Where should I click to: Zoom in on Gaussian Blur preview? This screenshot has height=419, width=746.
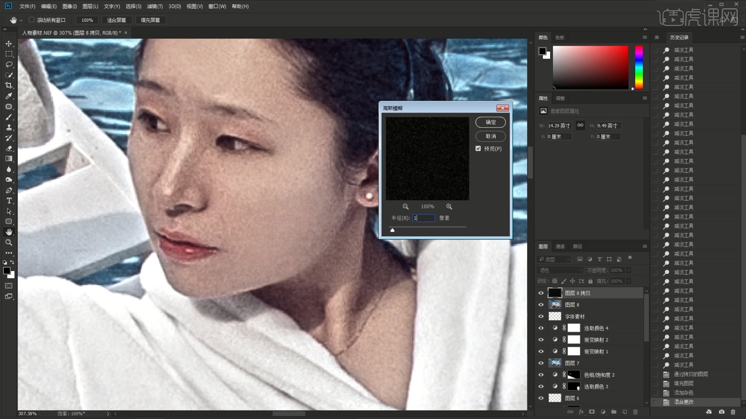[x=449, y=206]
